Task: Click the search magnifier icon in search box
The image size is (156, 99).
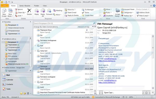Action: 94,23
